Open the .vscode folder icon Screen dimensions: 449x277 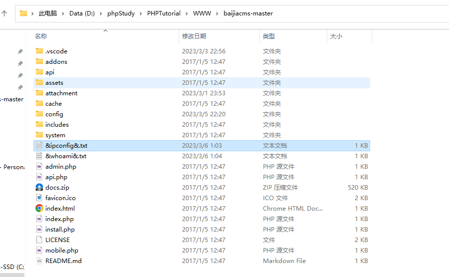coord(39,51)
